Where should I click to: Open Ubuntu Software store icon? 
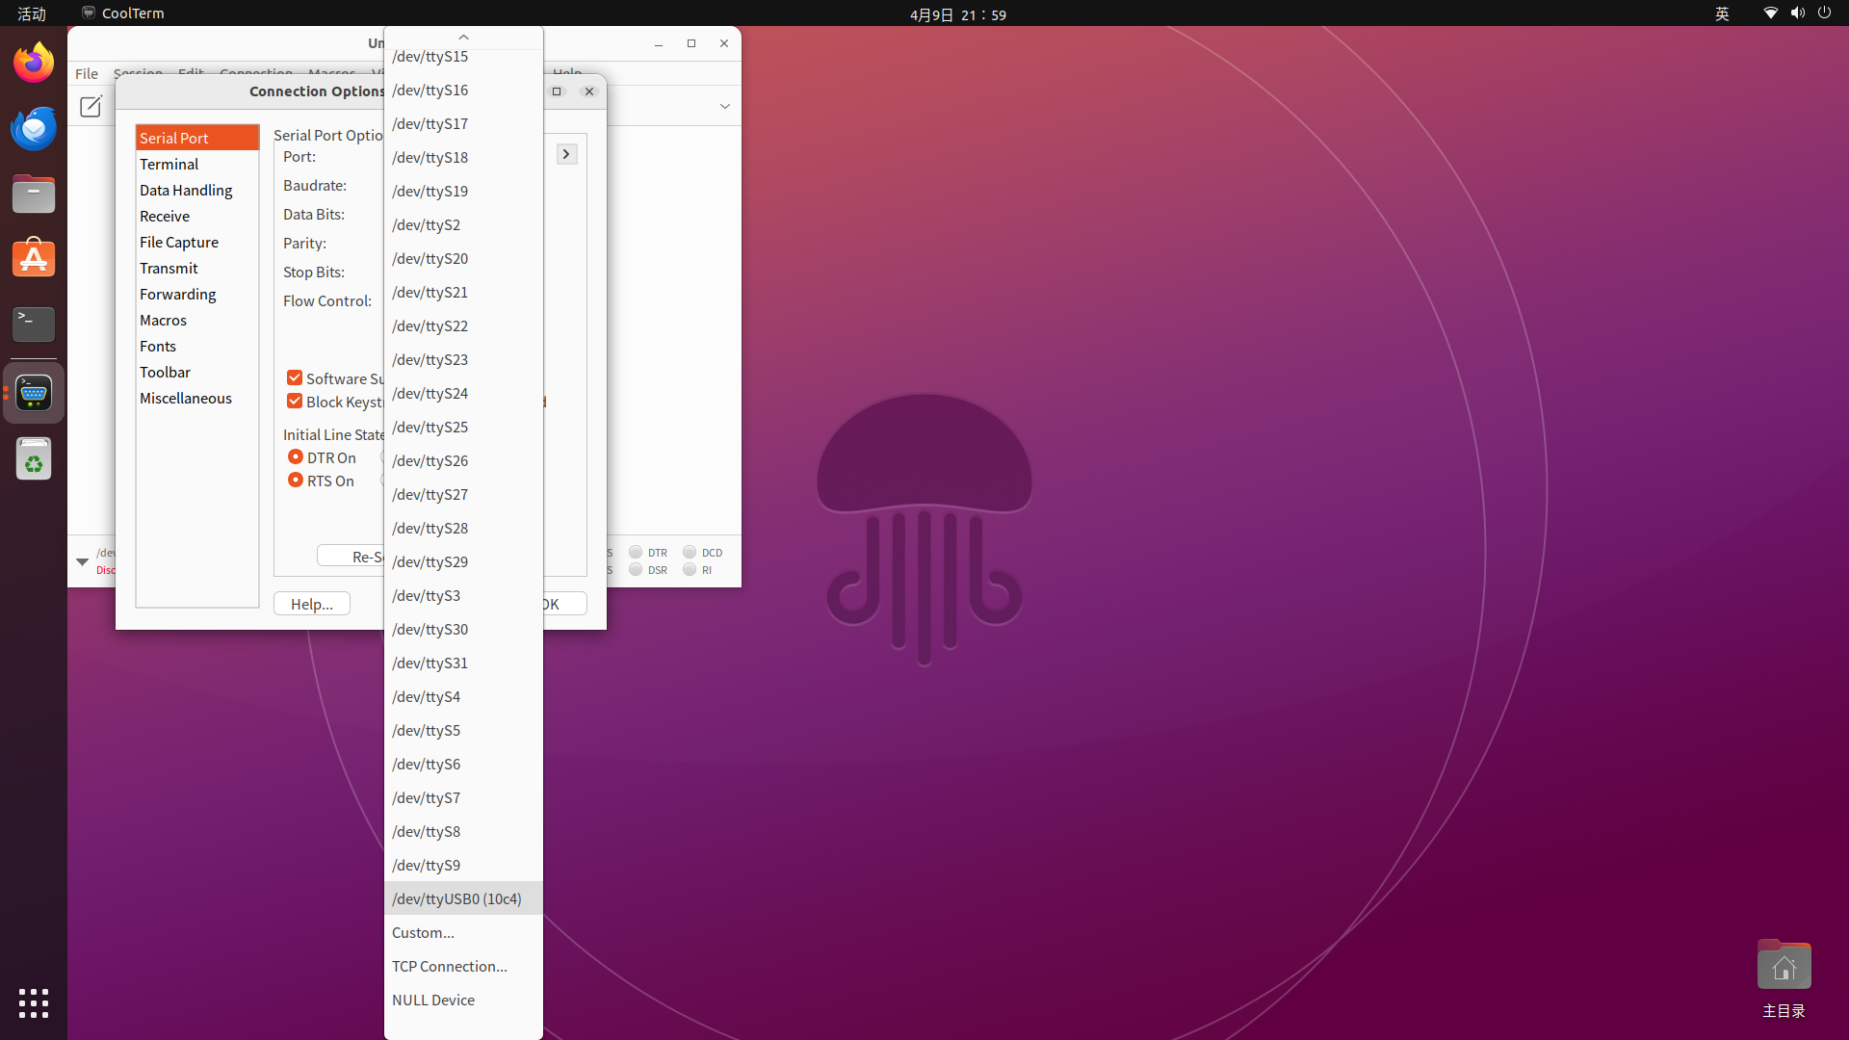34,259
